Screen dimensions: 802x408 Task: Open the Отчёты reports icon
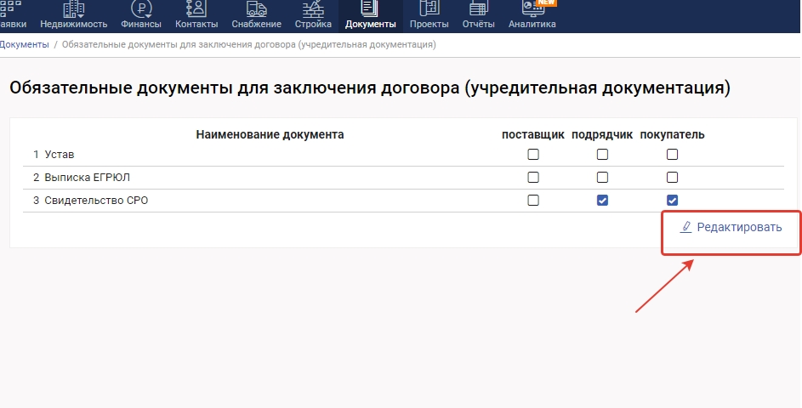point(479,8)
